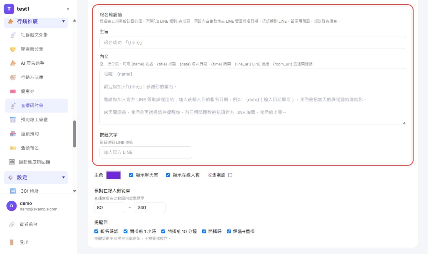Viewport: 428px width, 254px height.
Task: Uncheck 顯示在線人數 checkbox
Action: click(168, 175)
